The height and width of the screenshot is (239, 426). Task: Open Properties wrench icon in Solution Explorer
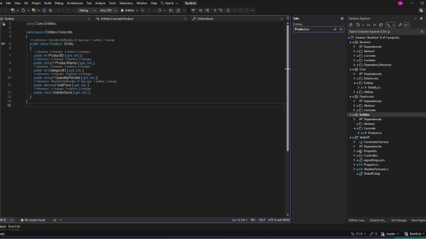(x=400, y=25)
